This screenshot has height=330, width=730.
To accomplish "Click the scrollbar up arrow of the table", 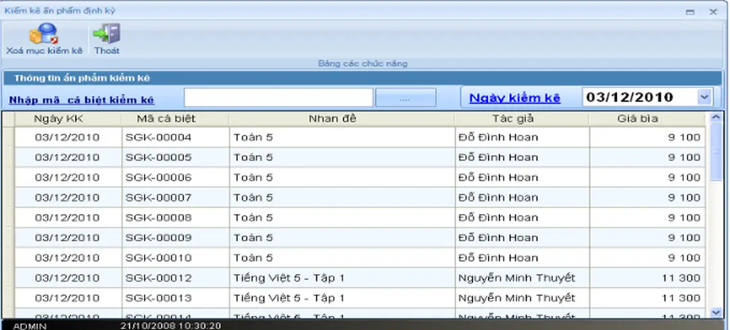I will pos(716,117).
